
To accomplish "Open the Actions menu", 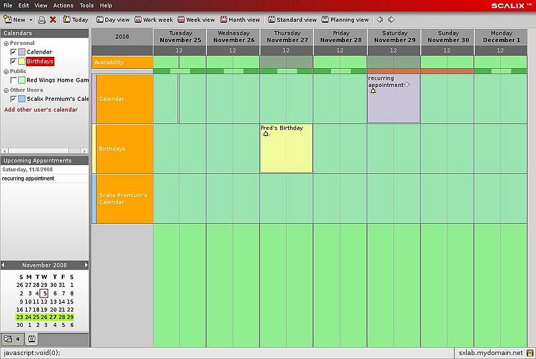I will click(63, 5).
